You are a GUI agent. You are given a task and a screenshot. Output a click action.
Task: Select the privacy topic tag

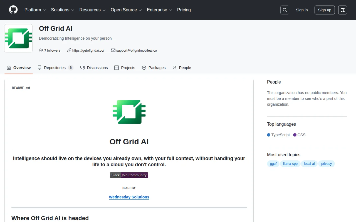point(327,164)
